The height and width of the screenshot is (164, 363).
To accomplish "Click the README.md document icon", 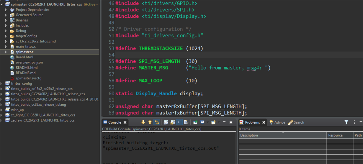I will pos(12,73).
